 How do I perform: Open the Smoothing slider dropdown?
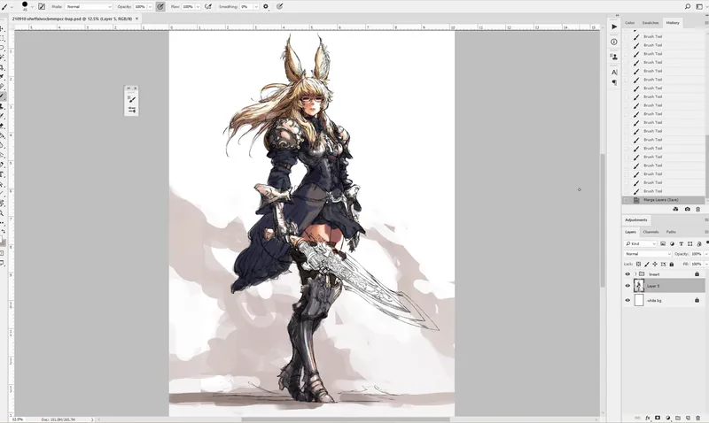(x=256, y=7)
